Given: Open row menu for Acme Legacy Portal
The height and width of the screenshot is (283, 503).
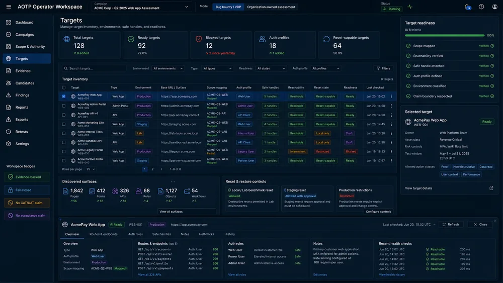Looking at the screenshot, I should 391,152.
